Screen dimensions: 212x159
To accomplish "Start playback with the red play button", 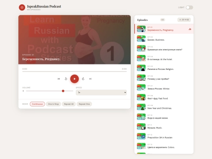I will click(75, 79).
